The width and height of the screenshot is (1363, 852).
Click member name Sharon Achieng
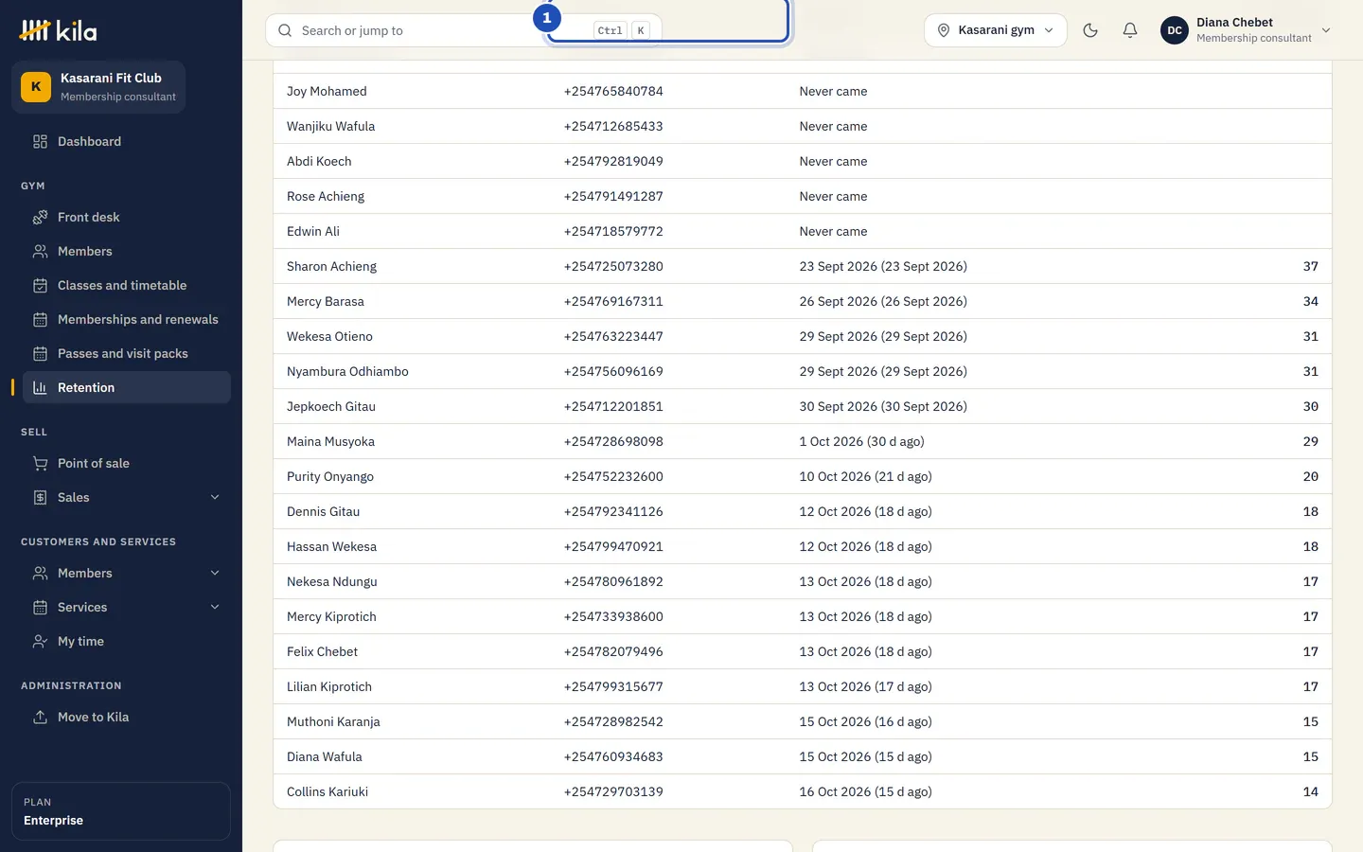[x=331, y=267]
